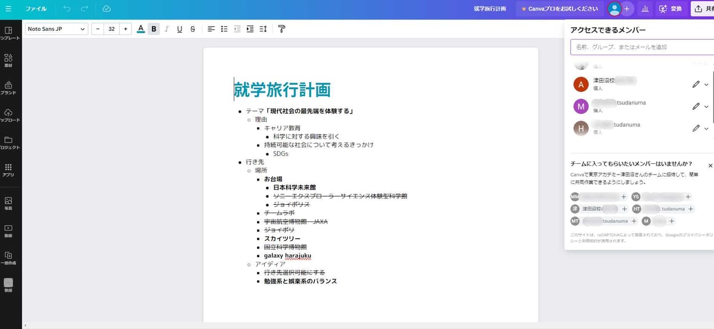Focus the add name, group or email field
This screenshot has width=714, height=329.
tap(642, 47)
